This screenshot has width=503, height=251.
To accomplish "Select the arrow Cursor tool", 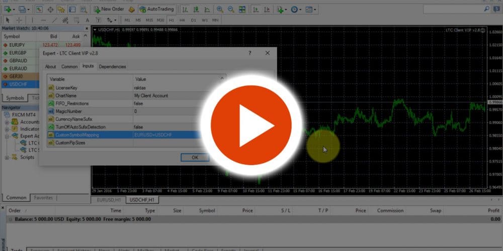I will tap(8, 20).
